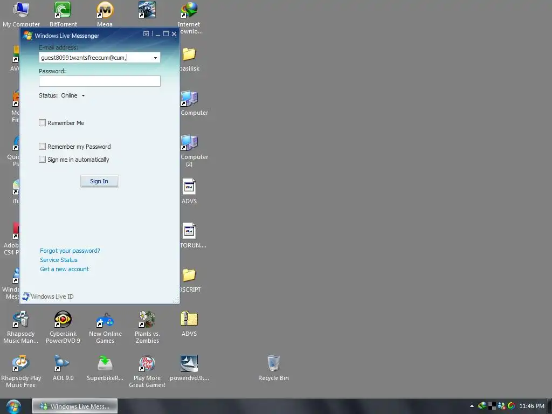Click the Sign In button
The width and height of the screenshot is (552, 414).
(99, 181)
